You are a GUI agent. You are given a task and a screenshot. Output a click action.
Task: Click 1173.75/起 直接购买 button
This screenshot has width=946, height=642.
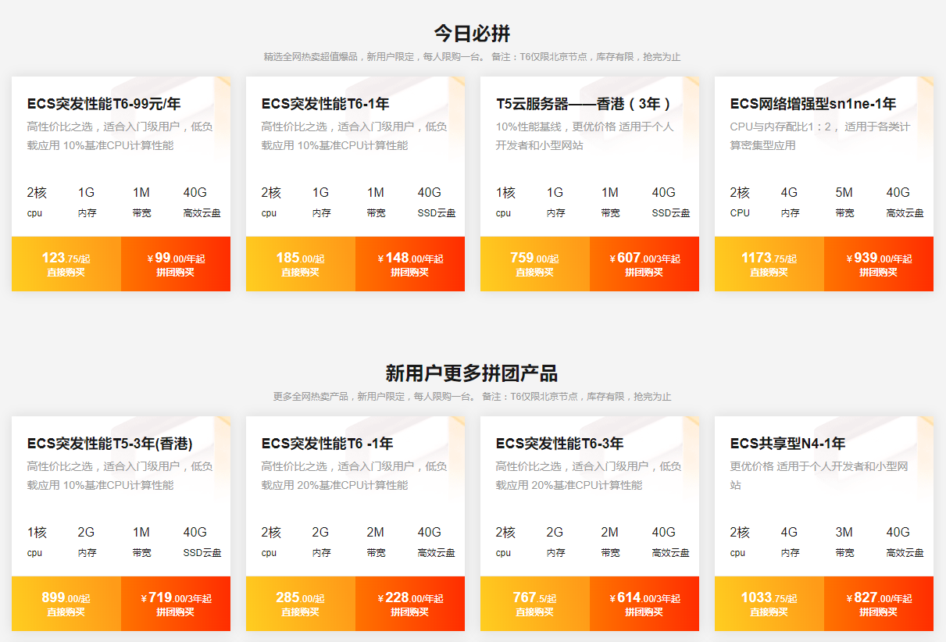(x=769, y=264)
